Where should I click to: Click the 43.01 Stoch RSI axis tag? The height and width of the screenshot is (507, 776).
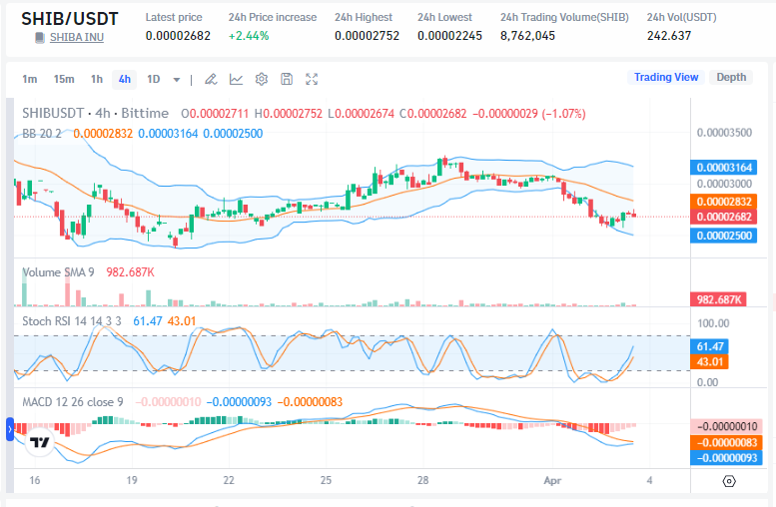point(709,362)
